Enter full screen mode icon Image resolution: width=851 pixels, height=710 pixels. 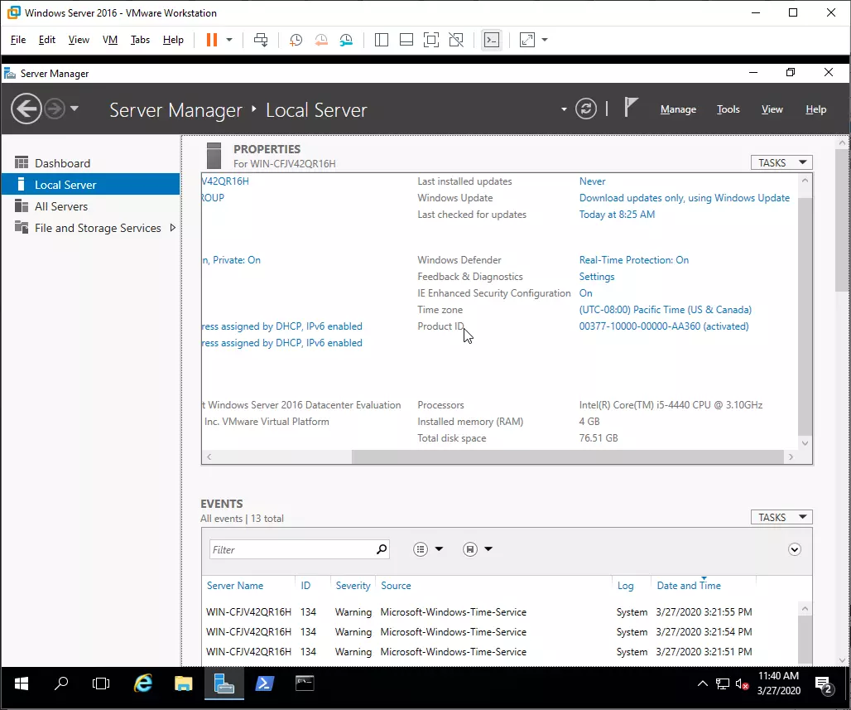(431, 40)
